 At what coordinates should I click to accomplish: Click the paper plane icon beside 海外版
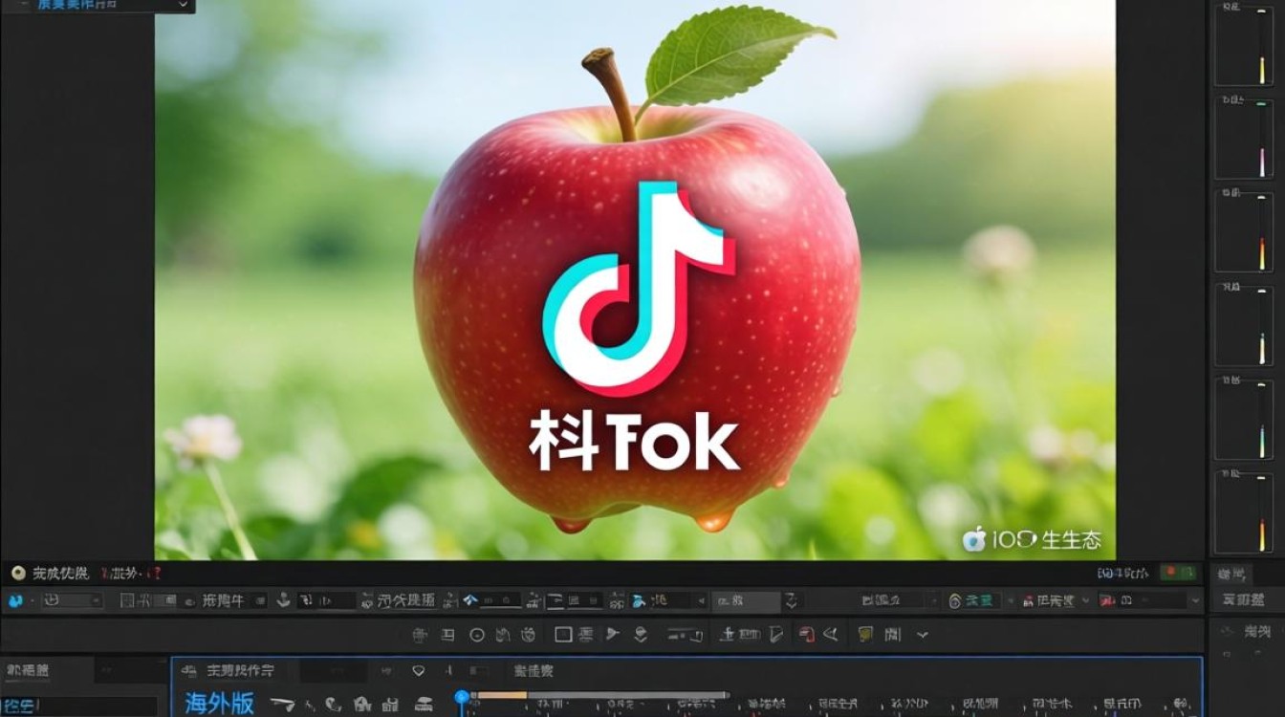[x=282, y=705]
